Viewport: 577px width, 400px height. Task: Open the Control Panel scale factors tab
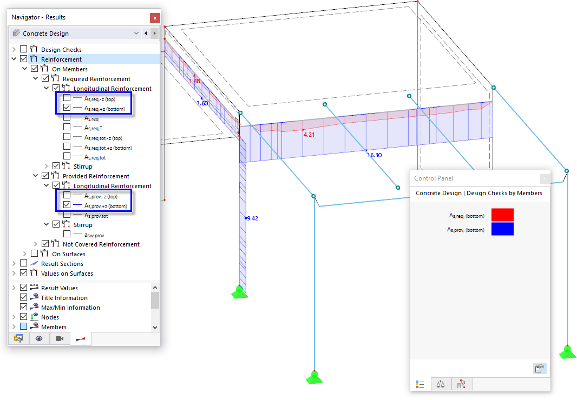point(441,384)
